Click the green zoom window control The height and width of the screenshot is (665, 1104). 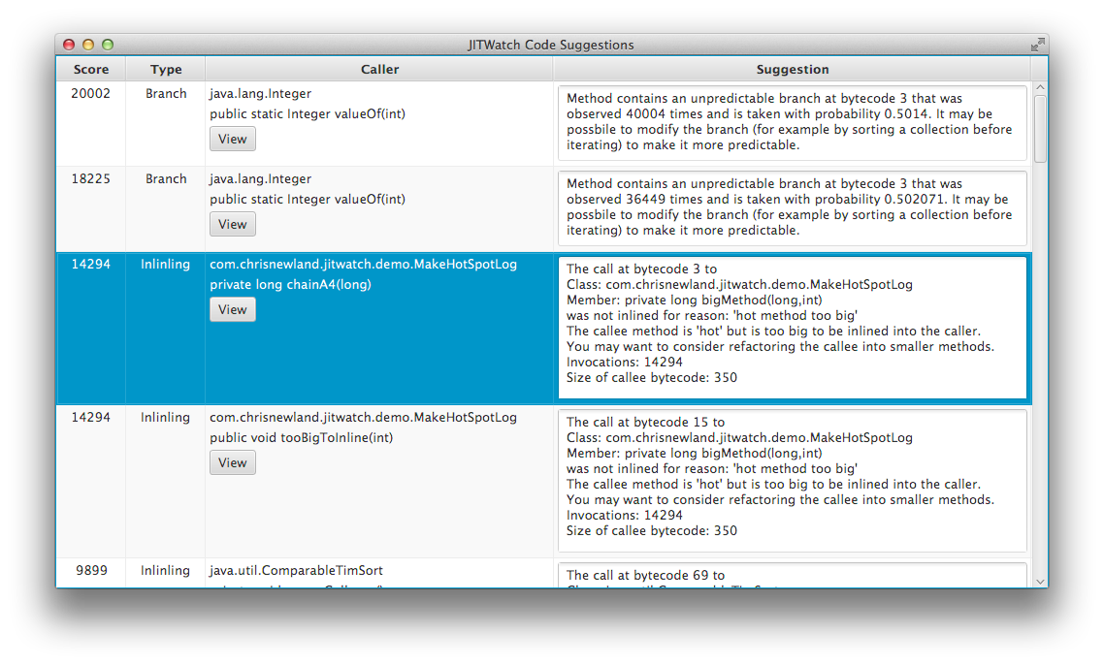[x=108, y=44]
